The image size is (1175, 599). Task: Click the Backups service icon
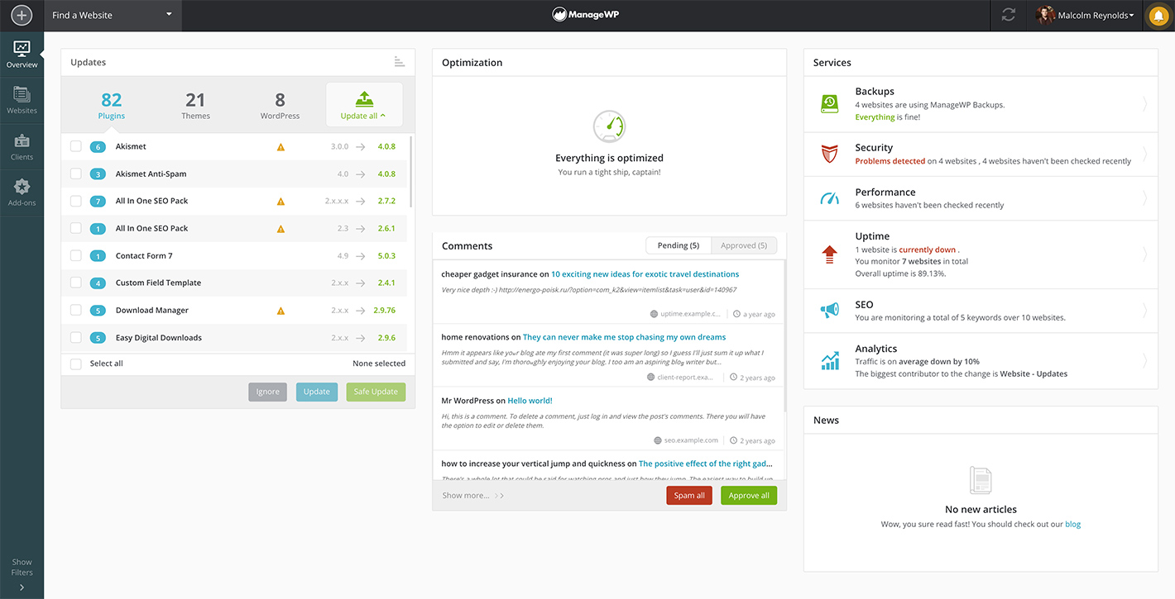pos(829,104)
